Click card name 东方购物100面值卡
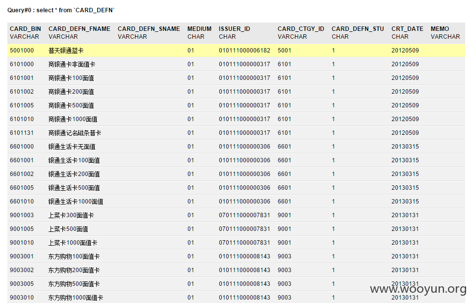Screen dimensions: 471x303 pyautogui.click(x=74, y=256)
